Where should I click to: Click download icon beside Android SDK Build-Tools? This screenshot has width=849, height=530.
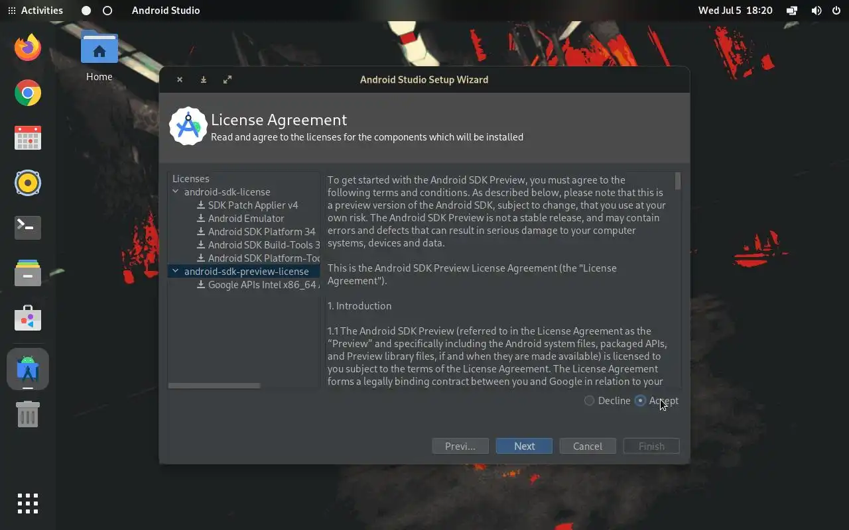click(201, 245)
